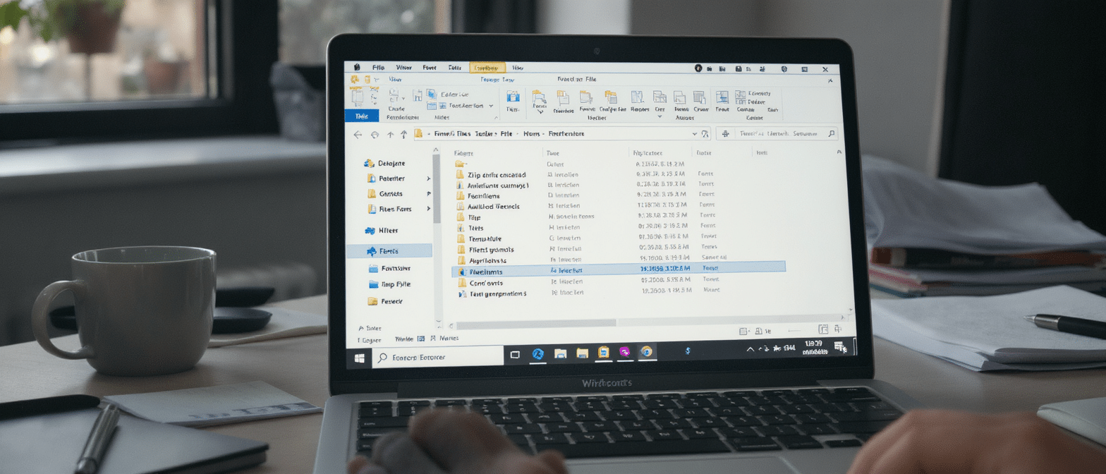Open the highlighted yellow ribbon tab

tap(487, 68)
